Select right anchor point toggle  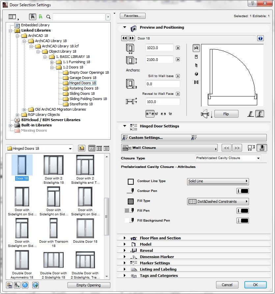pos(170,114)
